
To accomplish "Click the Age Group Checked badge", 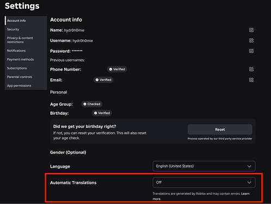I will click(92, 104).
